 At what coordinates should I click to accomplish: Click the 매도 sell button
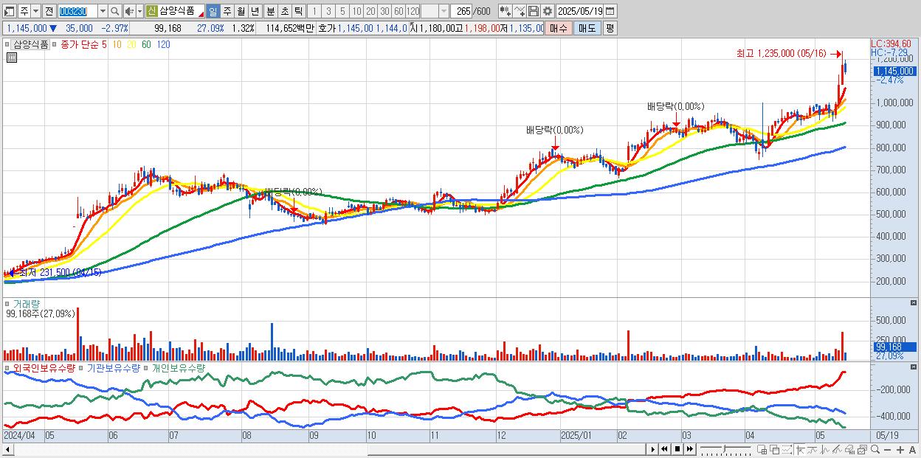[587, 28]
